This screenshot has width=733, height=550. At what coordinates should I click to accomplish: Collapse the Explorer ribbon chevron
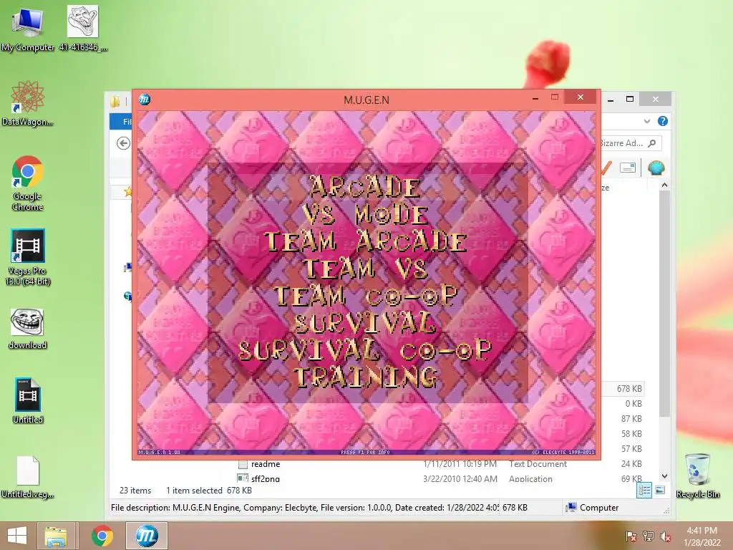647,121
